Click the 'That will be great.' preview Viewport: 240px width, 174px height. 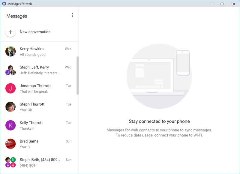pyautogui.click(x=34, y=91)
